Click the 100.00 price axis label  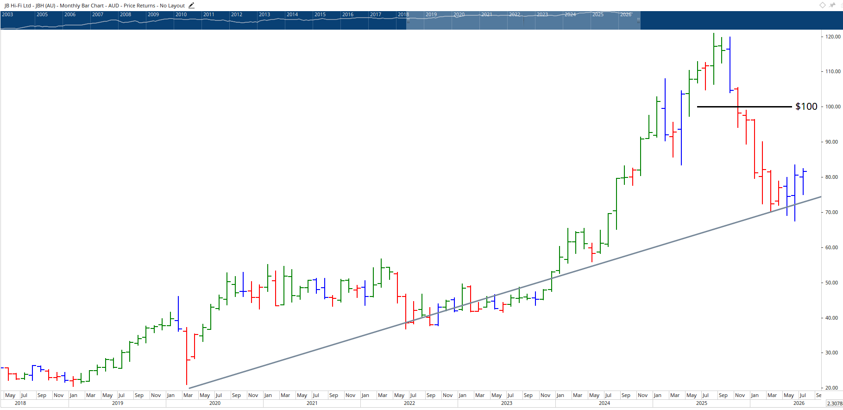point(833,107)
